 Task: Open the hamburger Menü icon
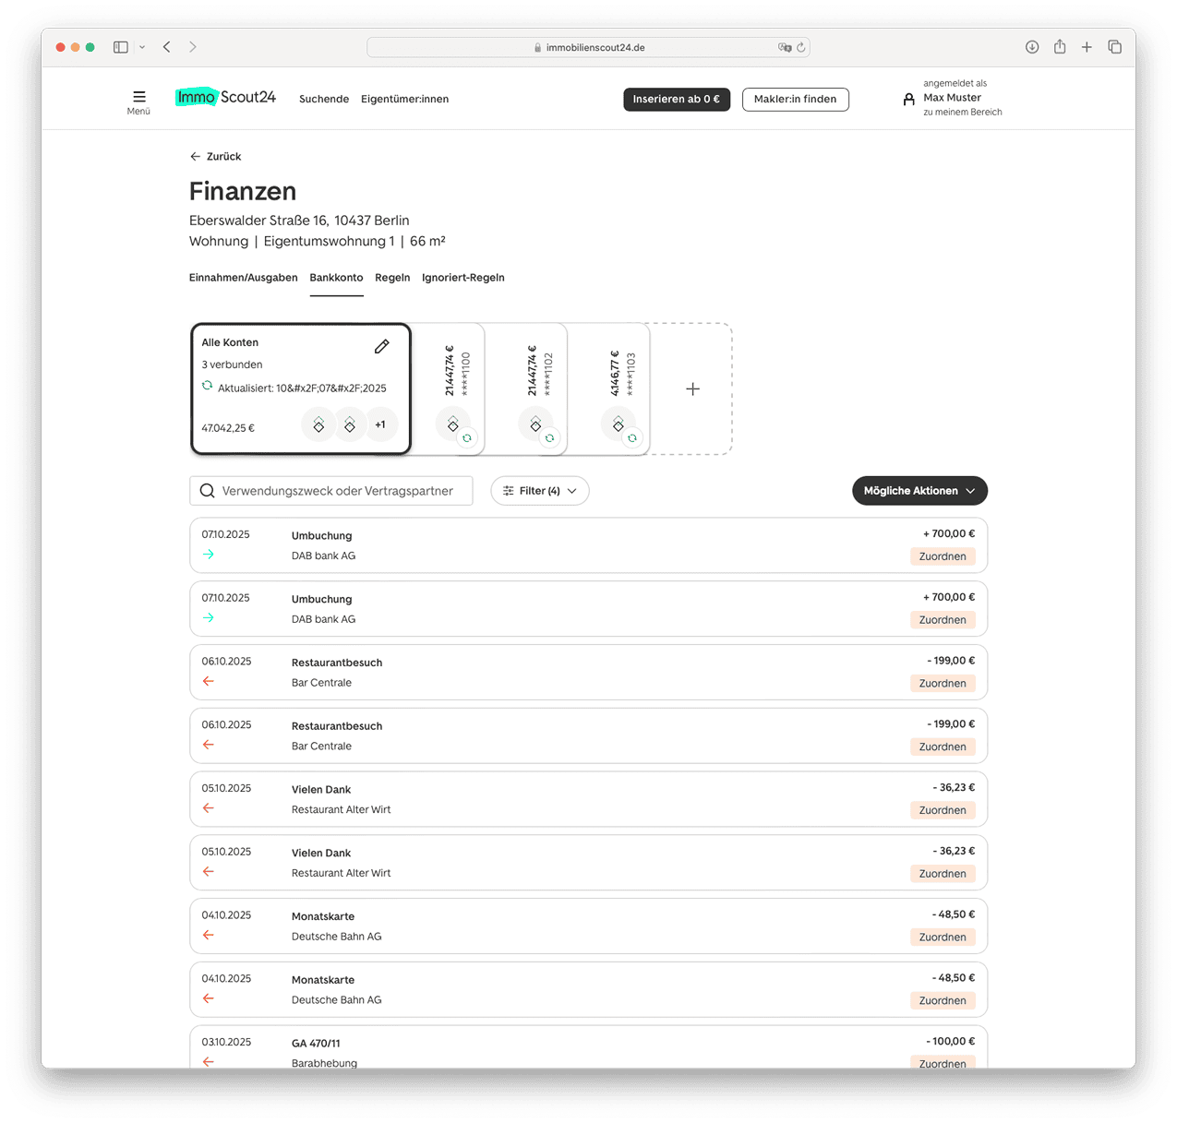point(138,97)
